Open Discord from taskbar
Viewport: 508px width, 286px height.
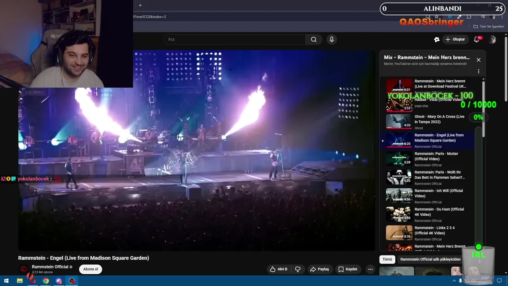(59, 281)
